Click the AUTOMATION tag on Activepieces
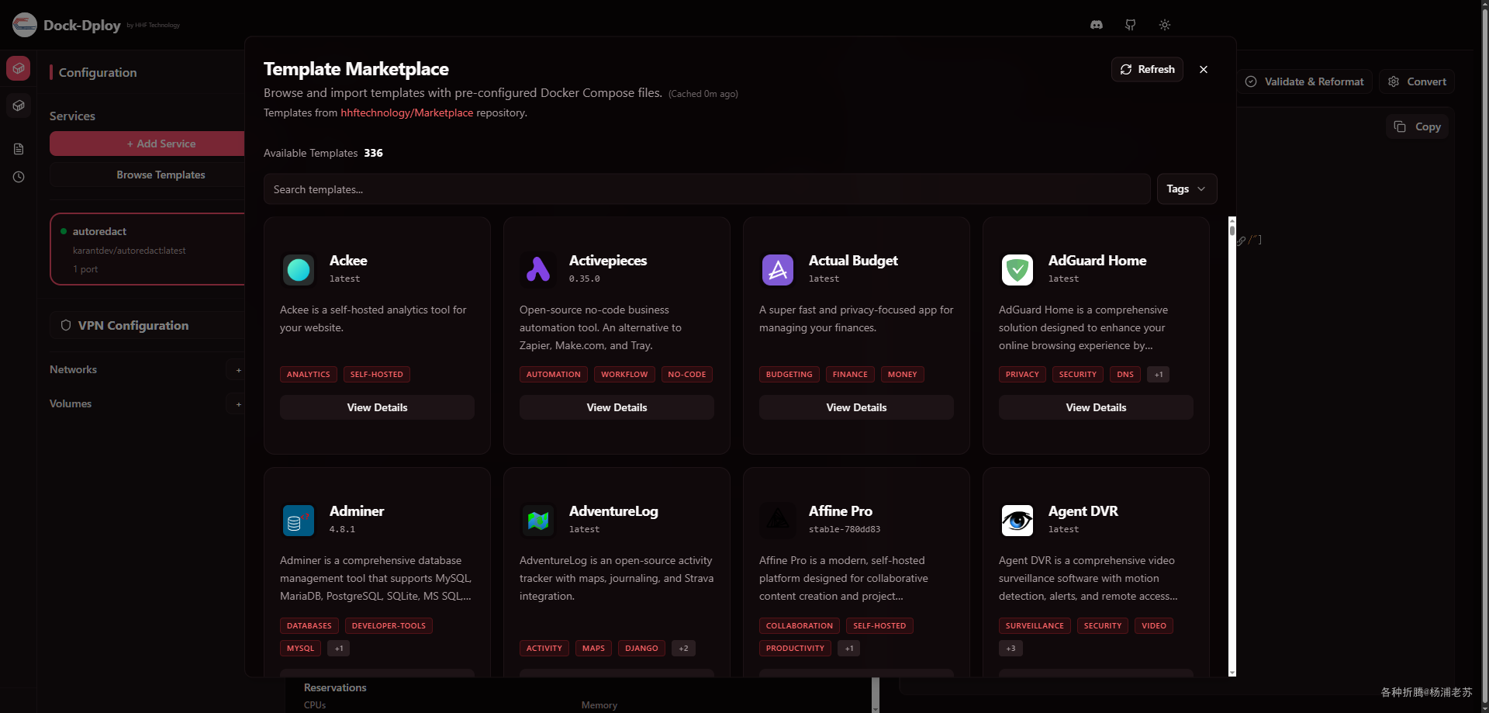Image resolution: width=1489 pixels, height=713 pixels. 554,374
